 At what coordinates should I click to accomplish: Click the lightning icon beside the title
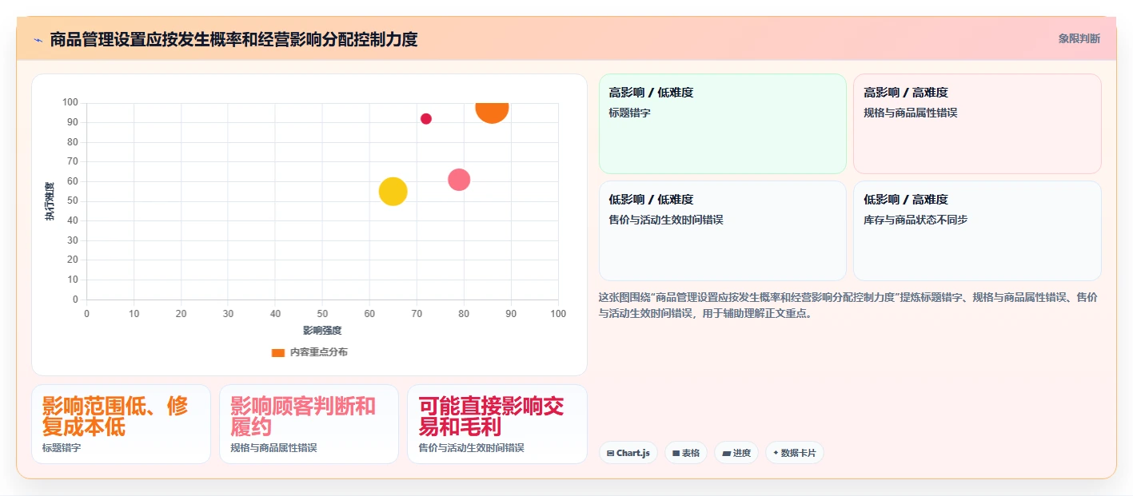point(38,40)
